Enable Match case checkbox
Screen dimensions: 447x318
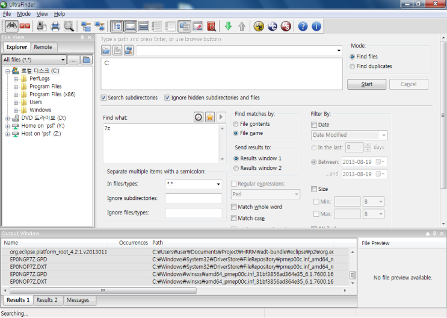coord(234,218)
